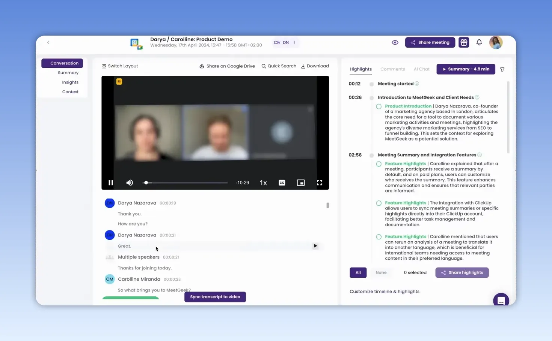
Task: Click the blurred video thumbnail area
Action: click(x=215, y=132)
